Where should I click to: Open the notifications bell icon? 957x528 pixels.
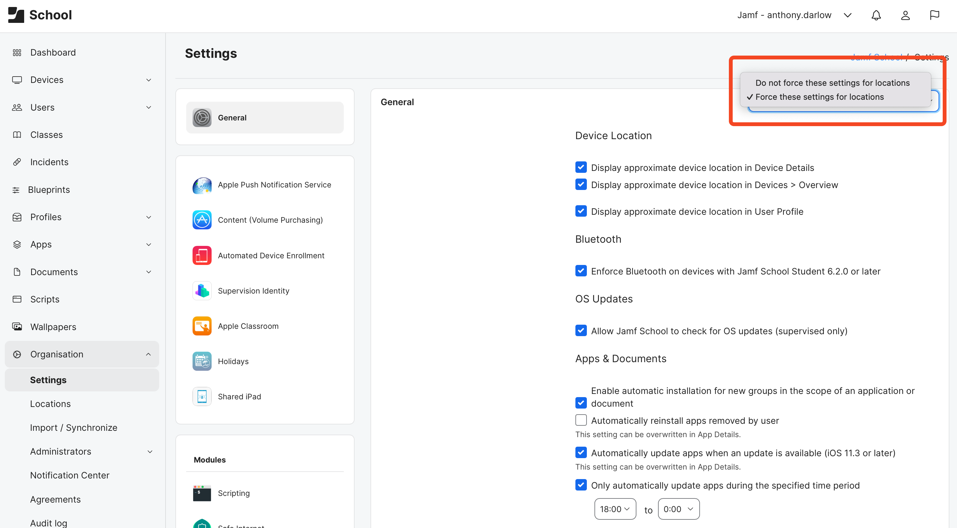(x=876, y=15)
